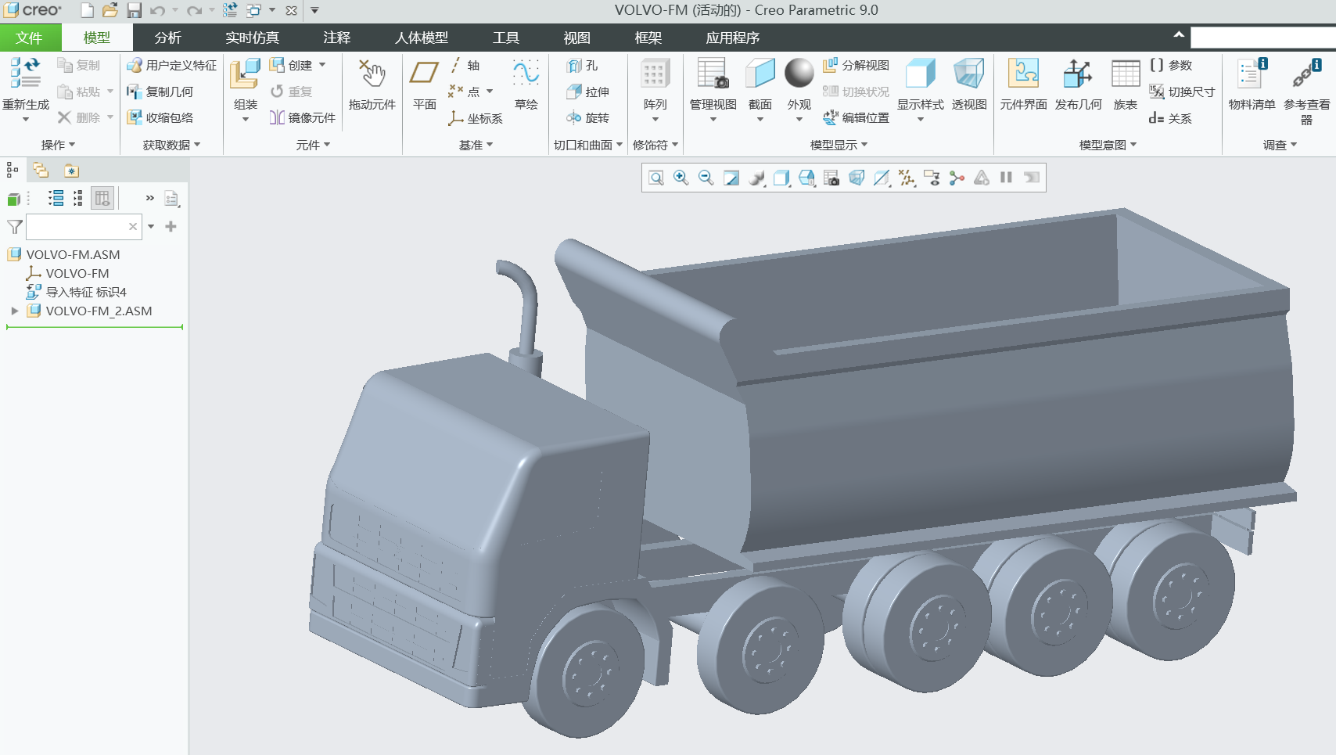Open the 修饰符 group dropdown
The height and width of the screenshot is (755, 1336).
pos(655,145)
